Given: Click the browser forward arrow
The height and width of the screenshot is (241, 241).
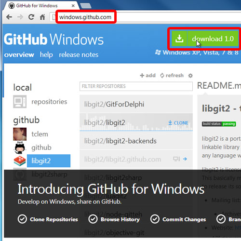Looking at the screenshot, I should (20, 17).
